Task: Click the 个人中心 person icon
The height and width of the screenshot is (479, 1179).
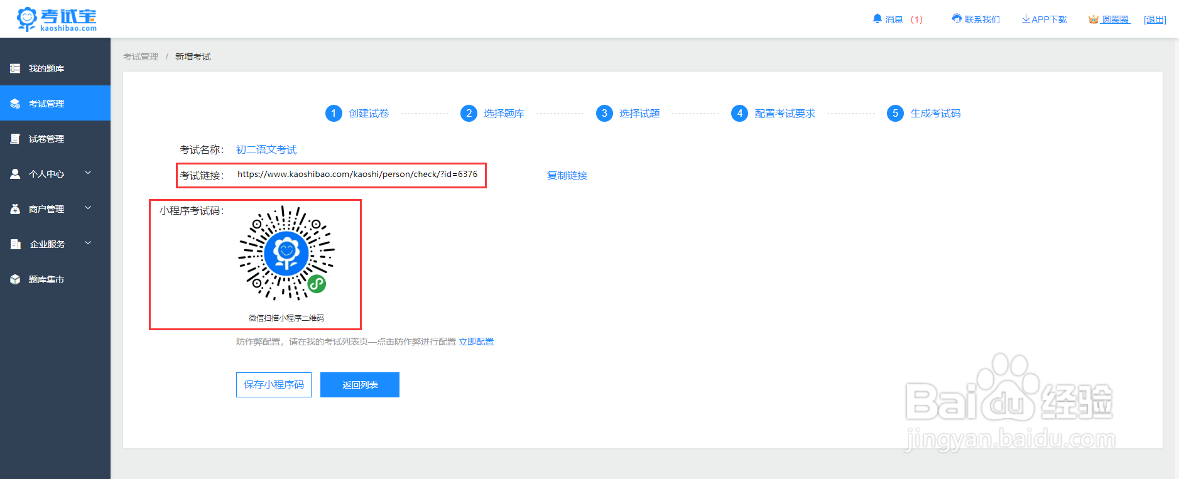Action: click(x=15, y=174)
